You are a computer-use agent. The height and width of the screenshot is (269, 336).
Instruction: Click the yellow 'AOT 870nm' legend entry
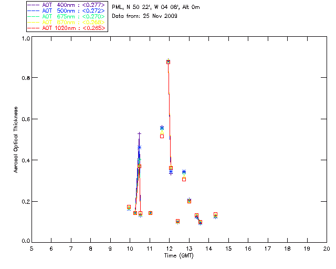click(x=67, y=22)
